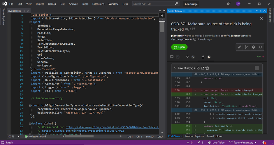
Task: Click the inventory.js open-diff clipboard icon
Action: [x=207, y=68]
